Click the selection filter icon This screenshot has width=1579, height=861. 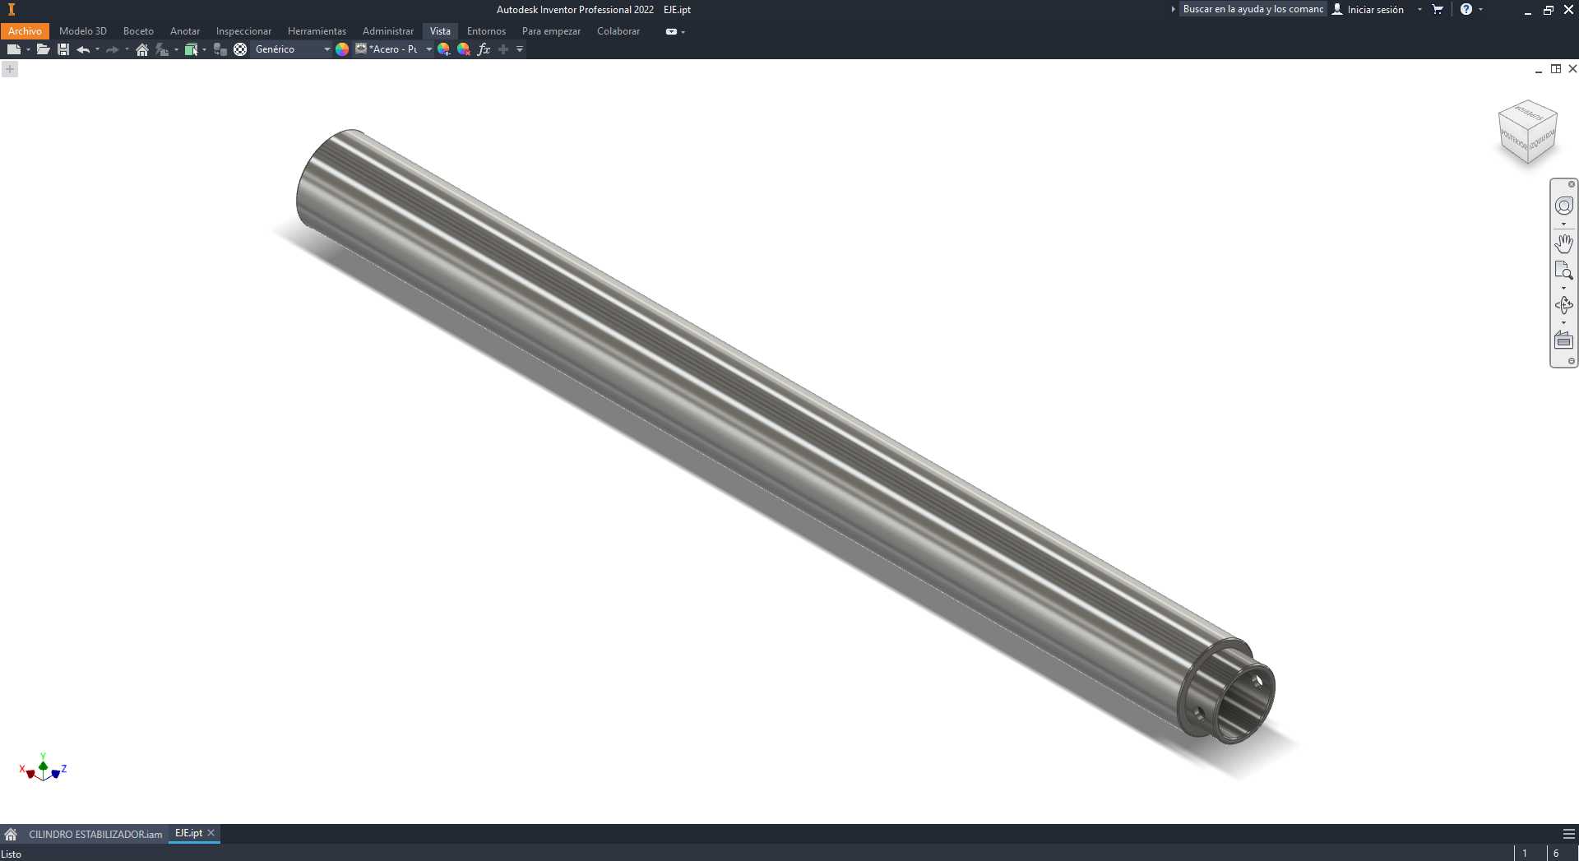191,49
